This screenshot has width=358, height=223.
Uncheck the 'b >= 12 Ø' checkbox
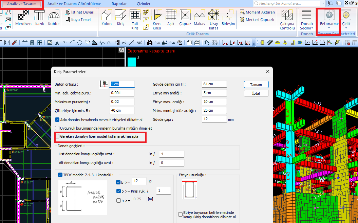pos(118,182)
